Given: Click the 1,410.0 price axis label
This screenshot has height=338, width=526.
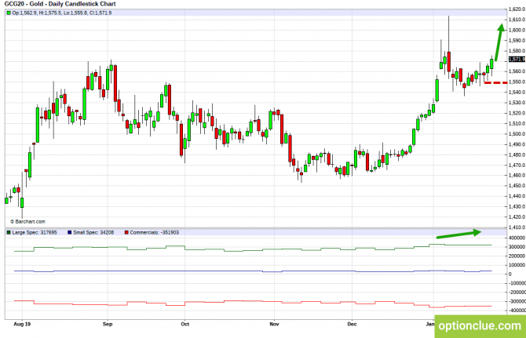Looking at the screenshot, I should point(517,227).
